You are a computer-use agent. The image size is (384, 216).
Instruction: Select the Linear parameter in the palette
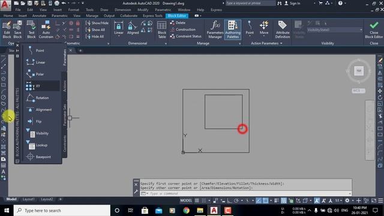(42, 62)
